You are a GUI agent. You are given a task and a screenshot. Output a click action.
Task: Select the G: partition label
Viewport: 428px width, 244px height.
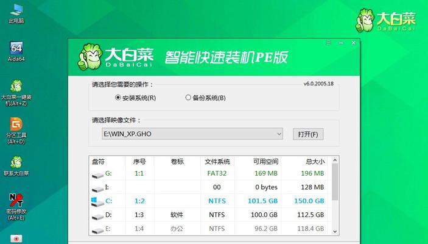[108, 173]
